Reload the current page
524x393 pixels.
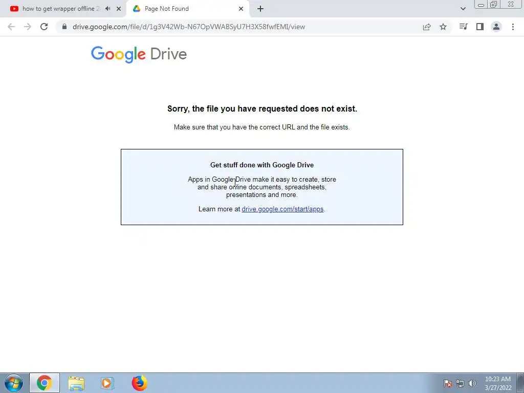click(x=44, y=27)
